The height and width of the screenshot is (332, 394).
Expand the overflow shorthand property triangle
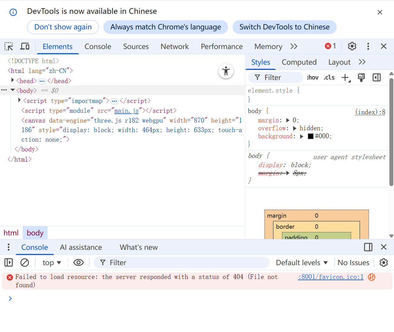[x=295, y=128]
